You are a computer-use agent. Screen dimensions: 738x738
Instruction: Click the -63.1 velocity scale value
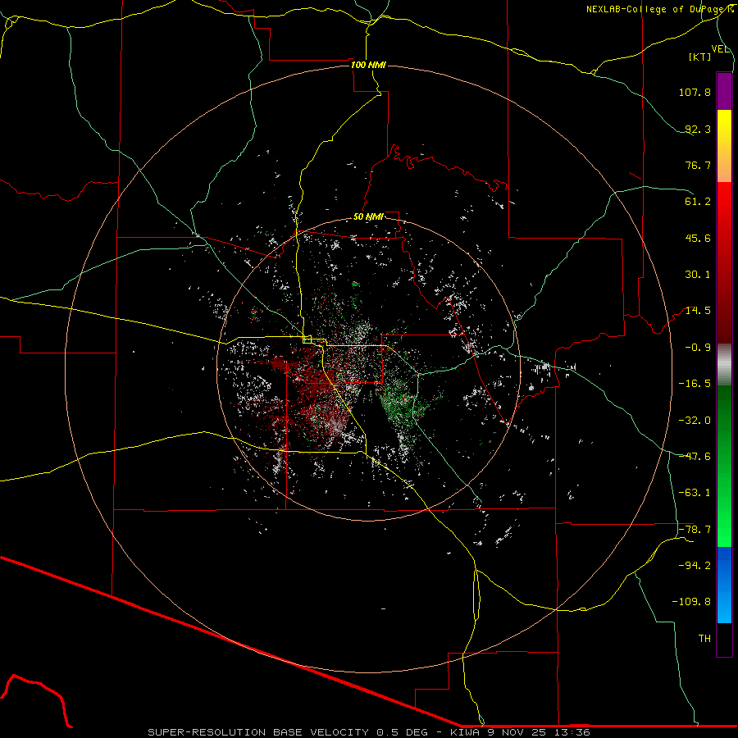[x=695, y=493]
